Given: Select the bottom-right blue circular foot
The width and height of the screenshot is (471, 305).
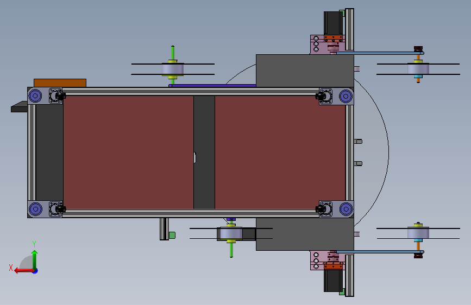Looking at the screenshot, I should coord(346,209).
